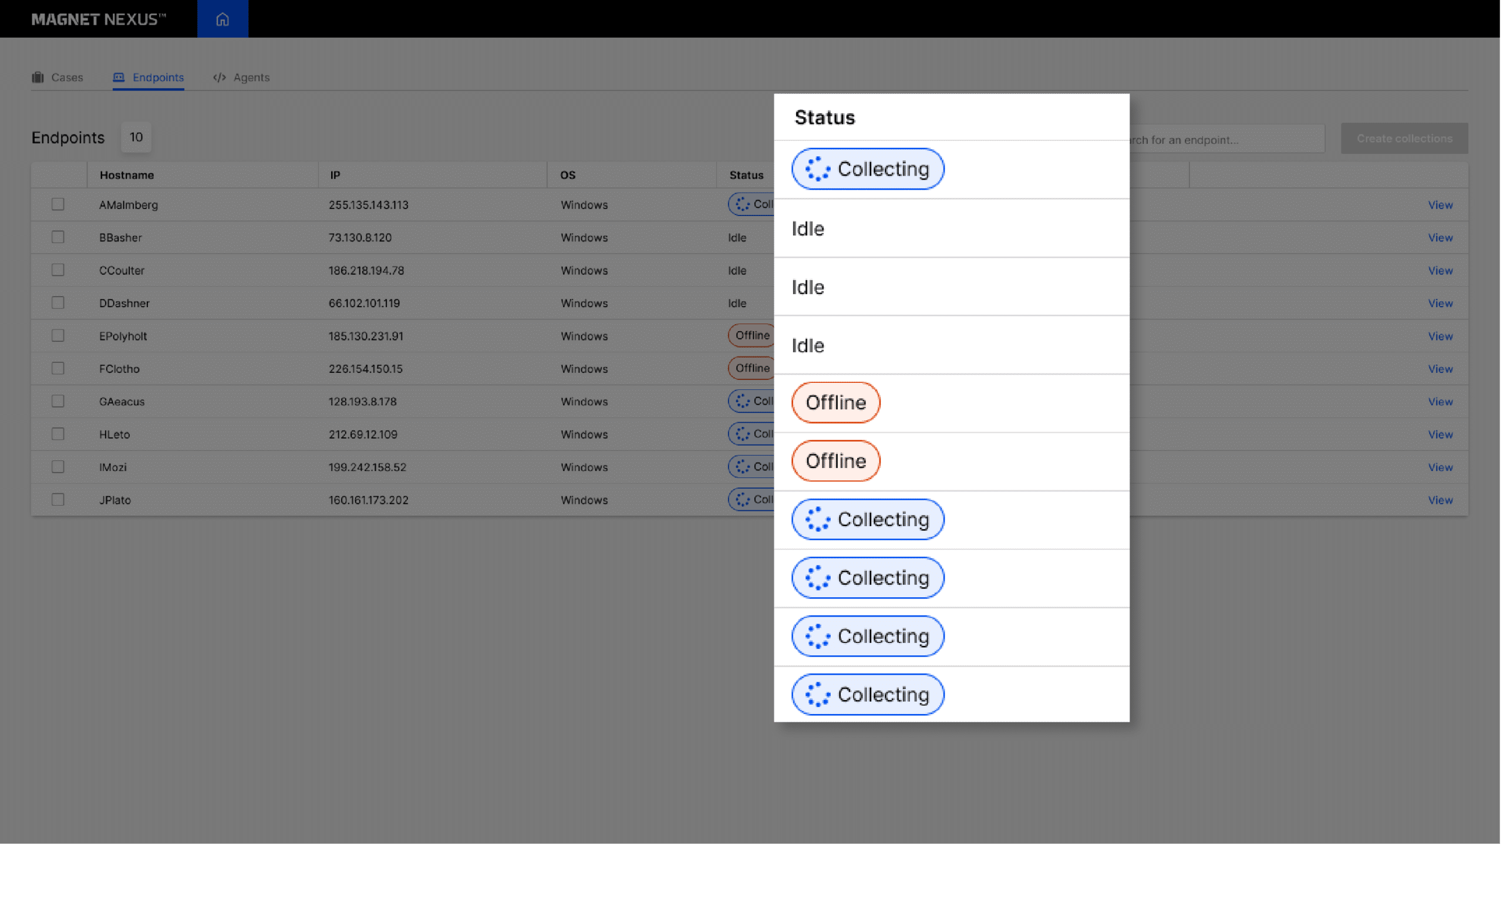
Task: Click the Endpoints monitor icon
Action: 119,78
